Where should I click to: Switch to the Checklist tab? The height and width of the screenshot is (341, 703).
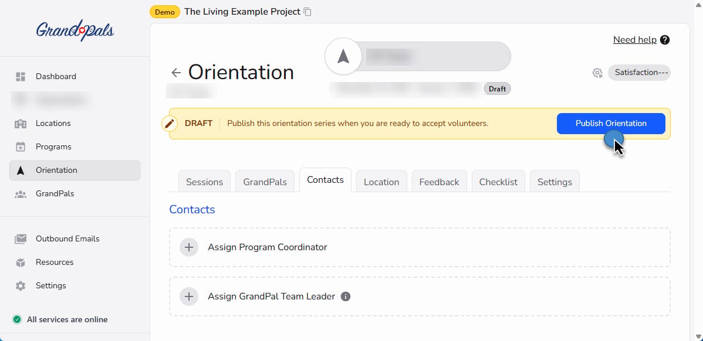click(x=498, y=182)
